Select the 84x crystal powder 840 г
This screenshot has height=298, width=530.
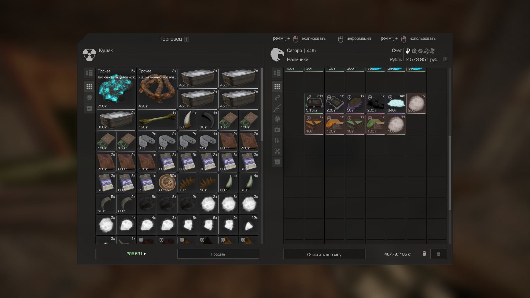[x=396, y=103]
